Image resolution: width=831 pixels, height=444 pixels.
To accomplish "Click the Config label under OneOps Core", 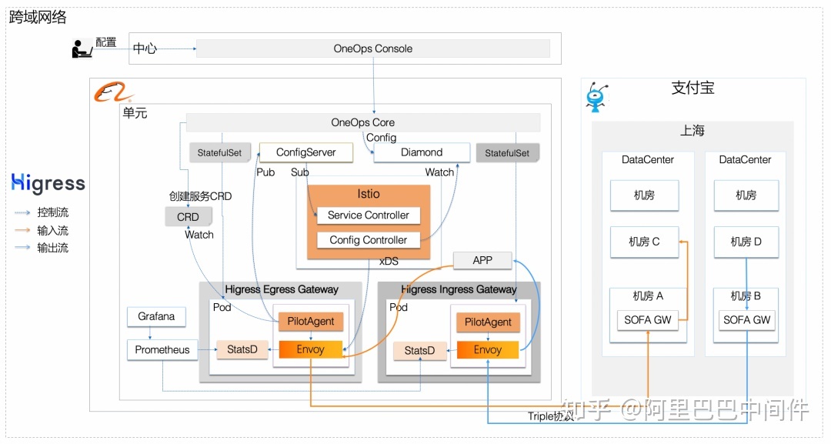I will point(381,138).
